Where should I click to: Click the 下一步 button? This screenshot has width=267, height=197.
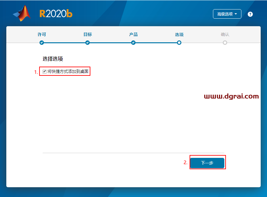207,163
